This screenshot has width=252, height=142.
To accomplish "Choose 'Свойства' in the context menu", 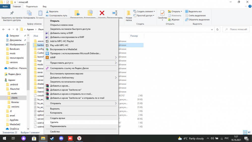I will click(x=81, y=132).
